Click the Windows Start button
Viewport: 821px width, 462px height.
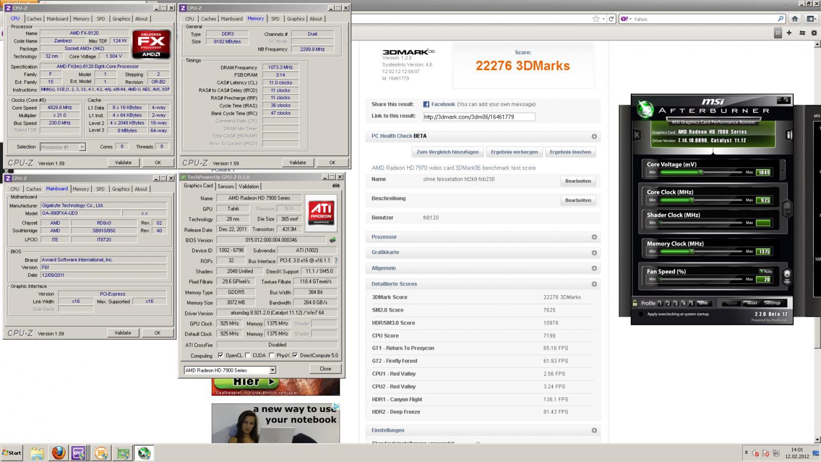click(12, 453)
